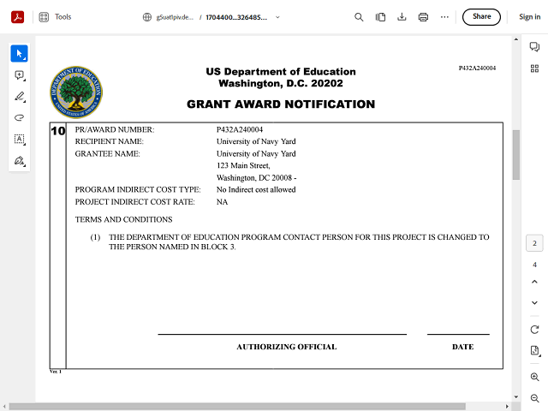Viewport: 548px width, 411px height.
Task: Click the Share button
Action: click(x=481, y=17)
